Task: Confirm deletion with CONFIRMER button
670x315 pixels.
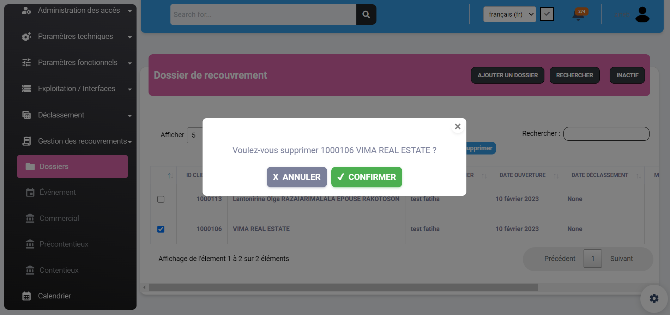Action: 366,177
